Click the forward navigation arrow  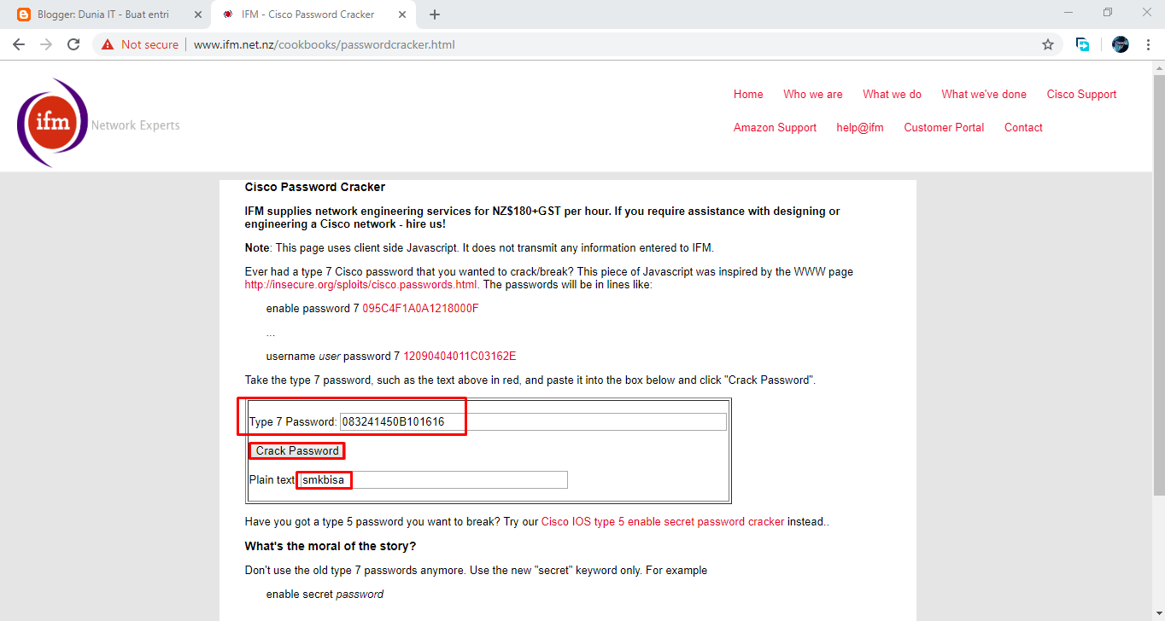(x=45, y=44)
